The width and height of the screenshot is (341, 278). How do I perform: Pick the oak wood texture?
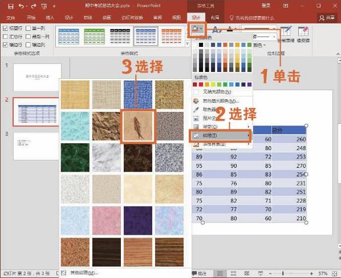click(x=138, y=252)
